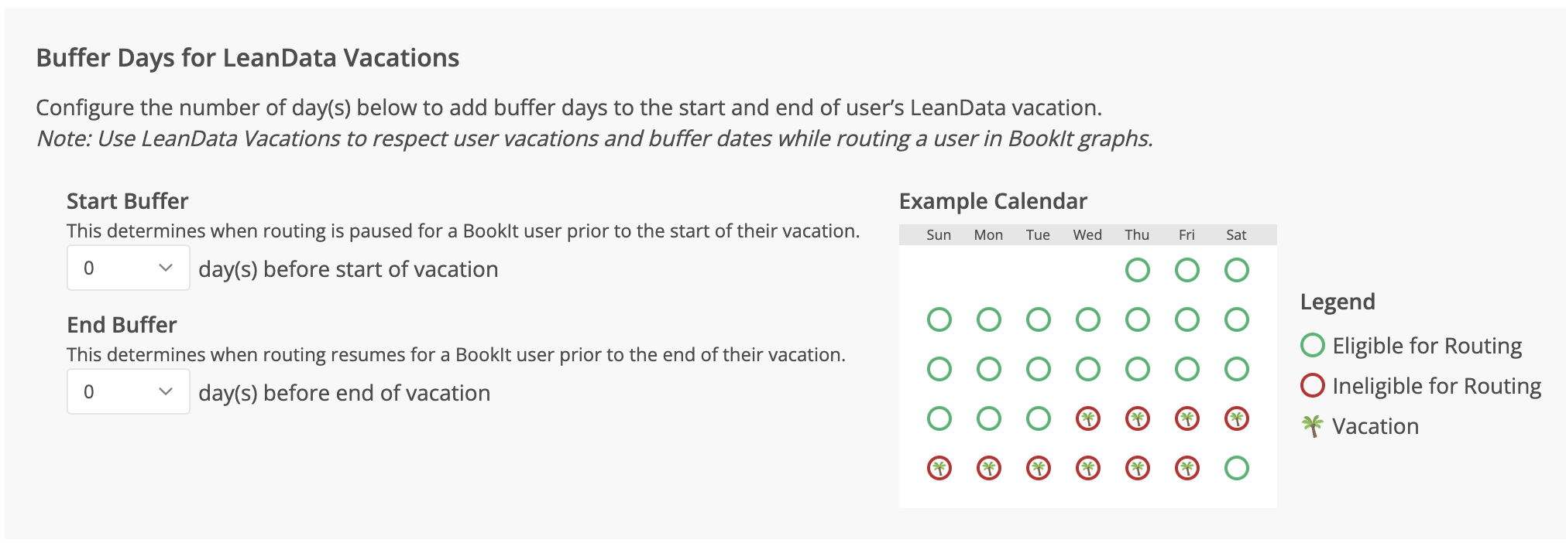The width and height of the screenshot is (1566, 543).
Task: Click the fourth-row Monday eligible circle
Action: point(988,418)
